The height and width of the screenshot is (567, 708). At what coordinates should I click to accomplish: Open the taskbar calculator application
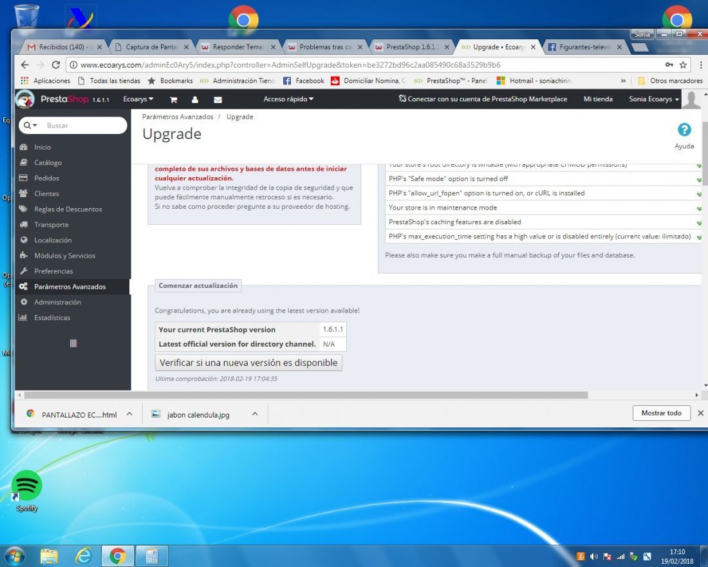152,556
